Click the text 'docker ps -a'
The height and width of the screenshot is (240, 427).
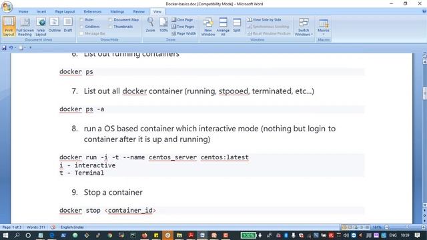[x=81, y=109]
